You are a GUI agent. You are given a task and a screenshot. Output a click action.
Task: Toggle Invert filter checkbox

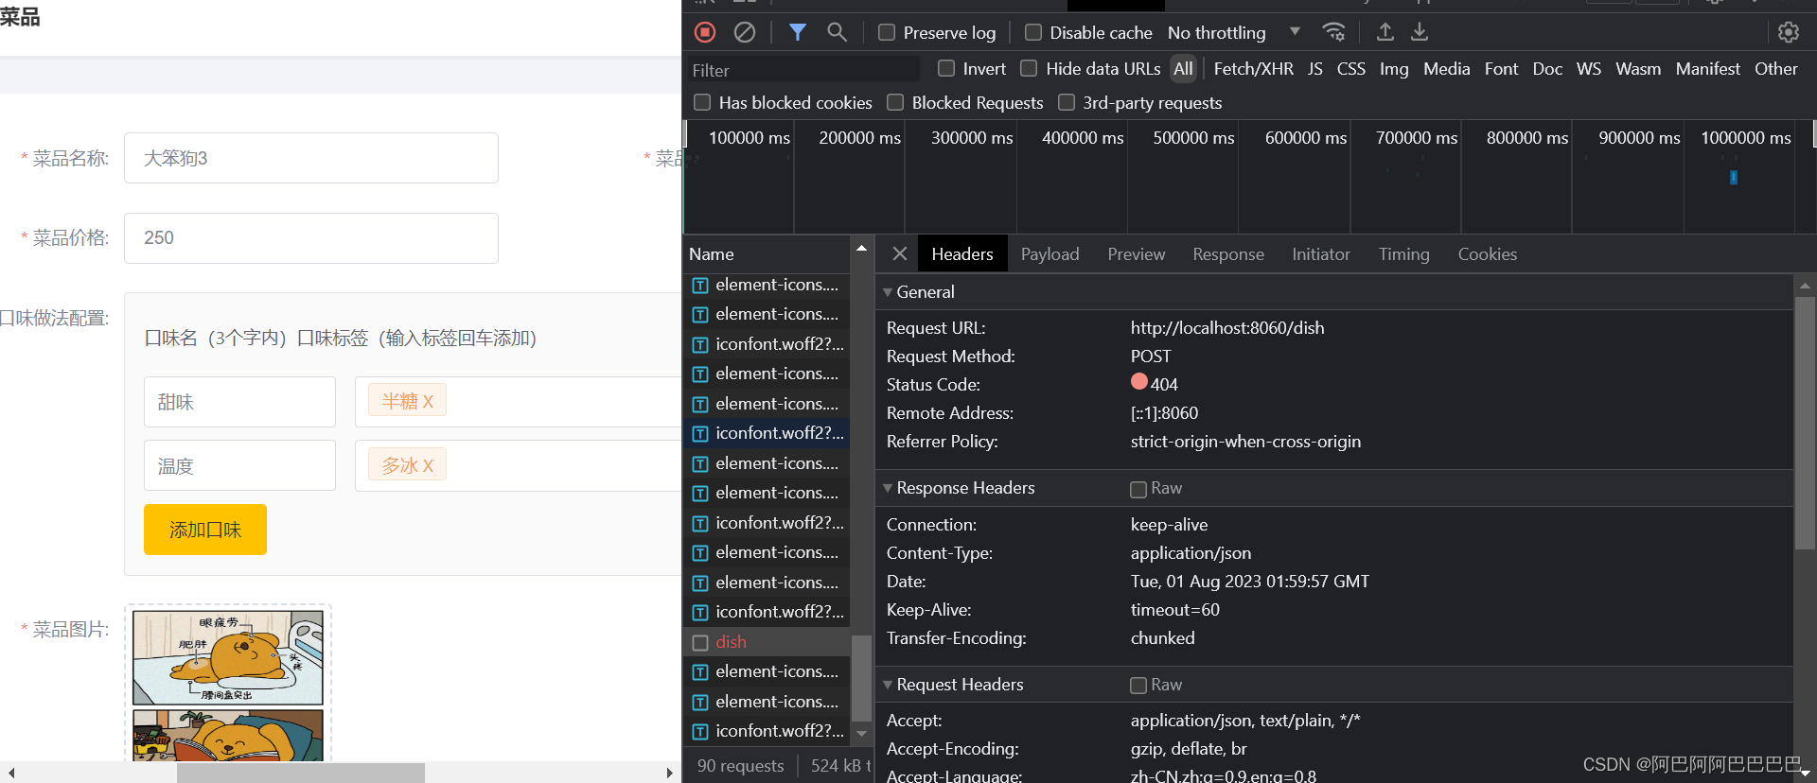coord(946,68)
